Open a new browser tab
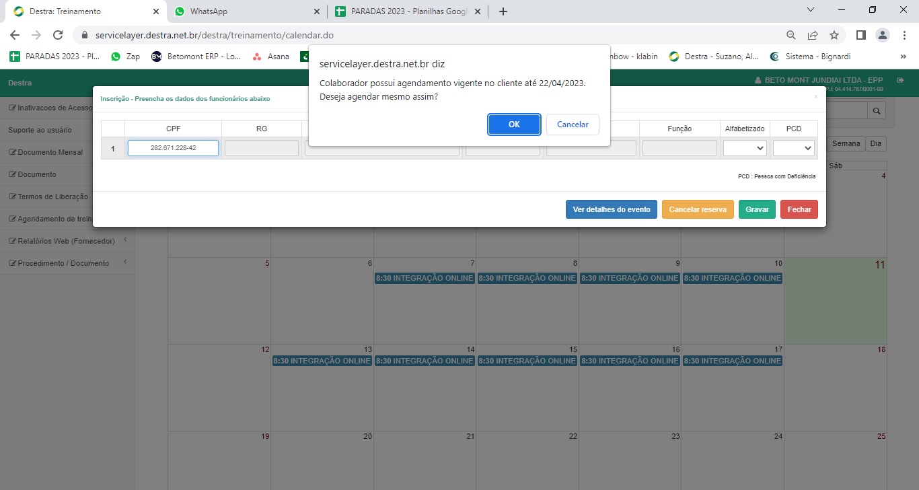The image size is (919, 490). tap(503, 11)
